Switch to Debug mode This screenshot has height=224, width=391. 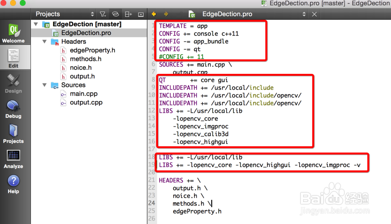[x=13, y=109]
